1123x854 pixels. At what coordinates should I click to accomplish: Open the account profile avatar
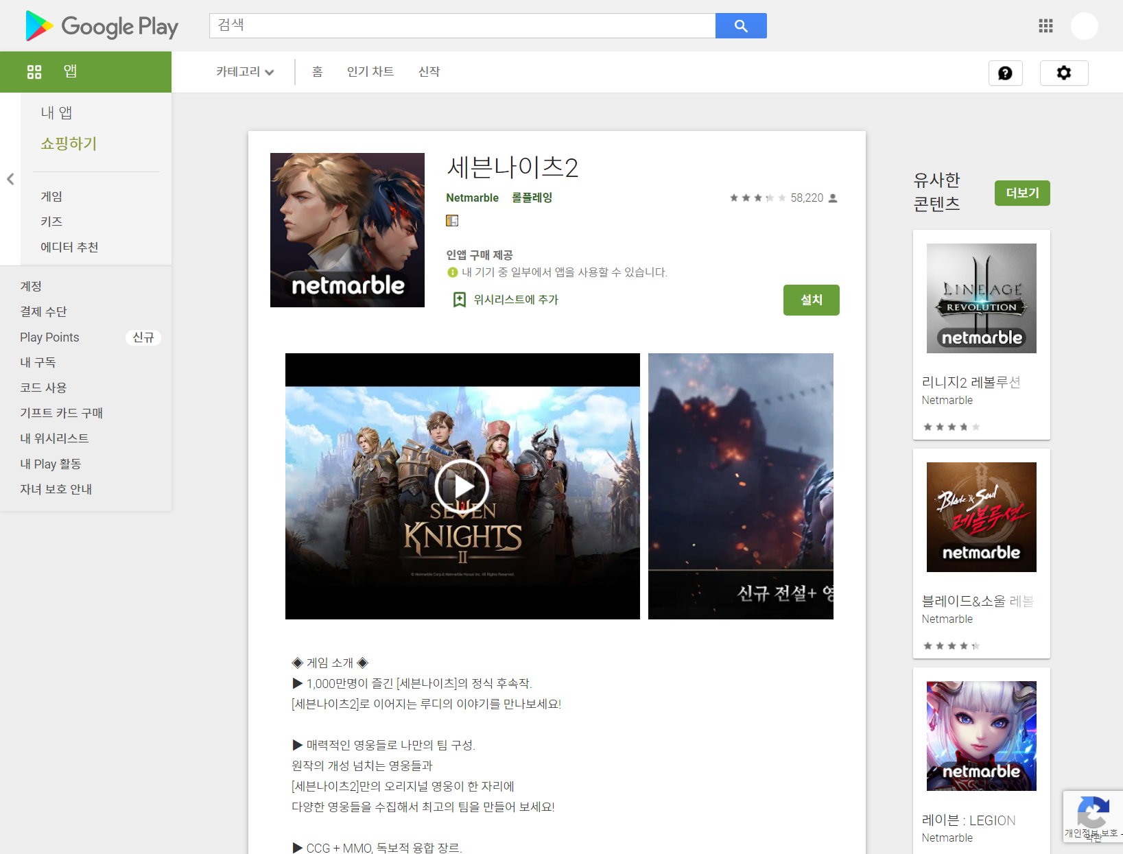1085,26
